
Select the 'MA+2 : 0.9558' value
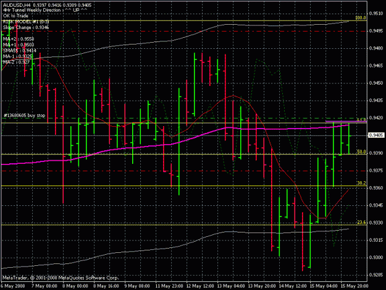tap(19, 39)
